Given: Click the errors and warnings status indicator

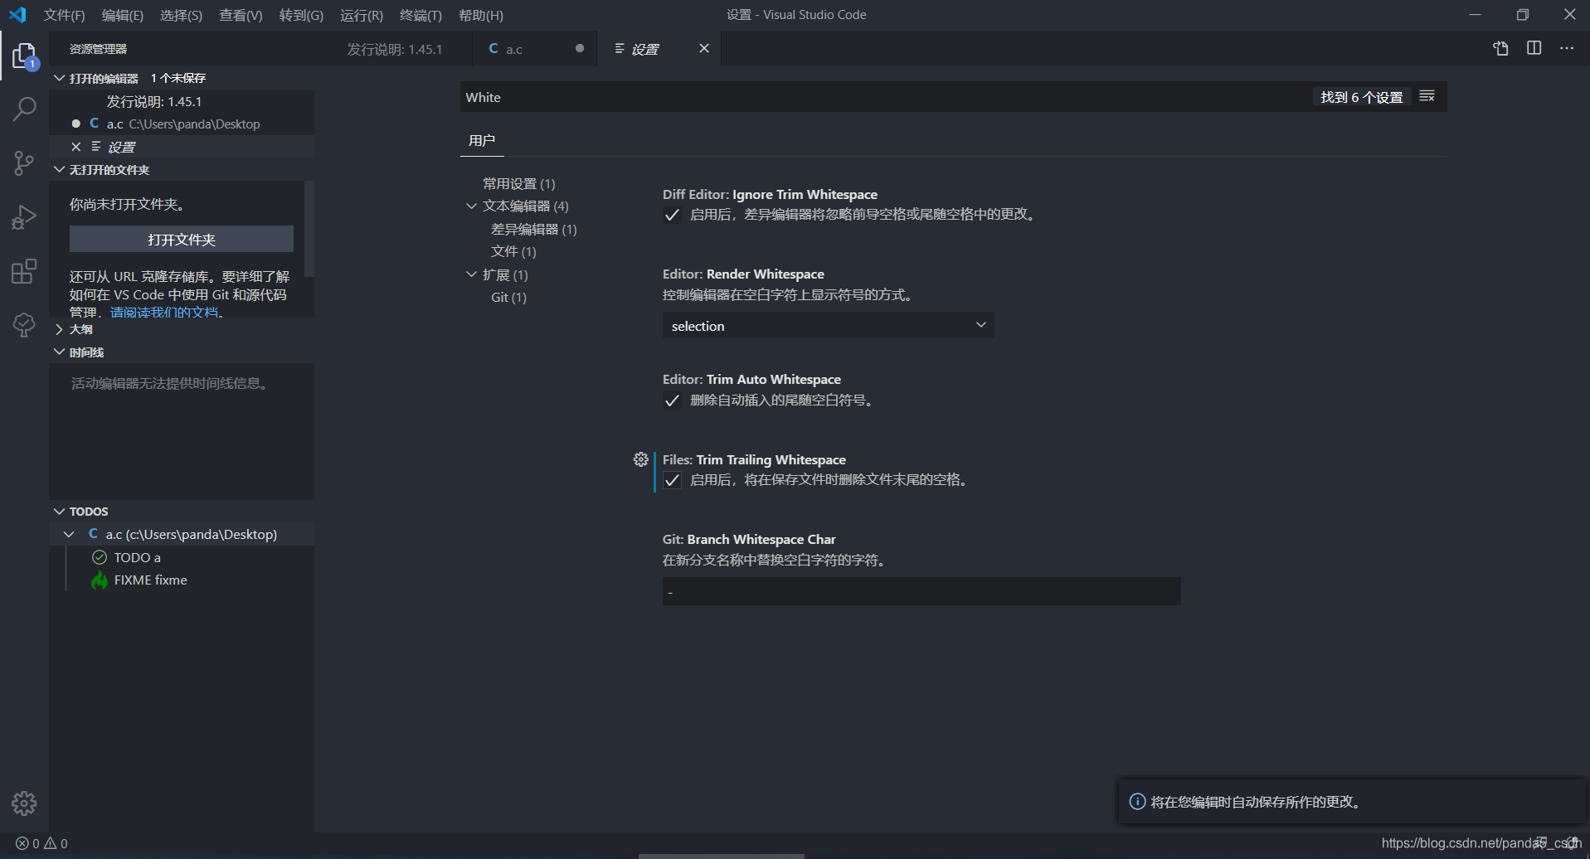Looking at the screenshot, I should click(x=42, y=843).
